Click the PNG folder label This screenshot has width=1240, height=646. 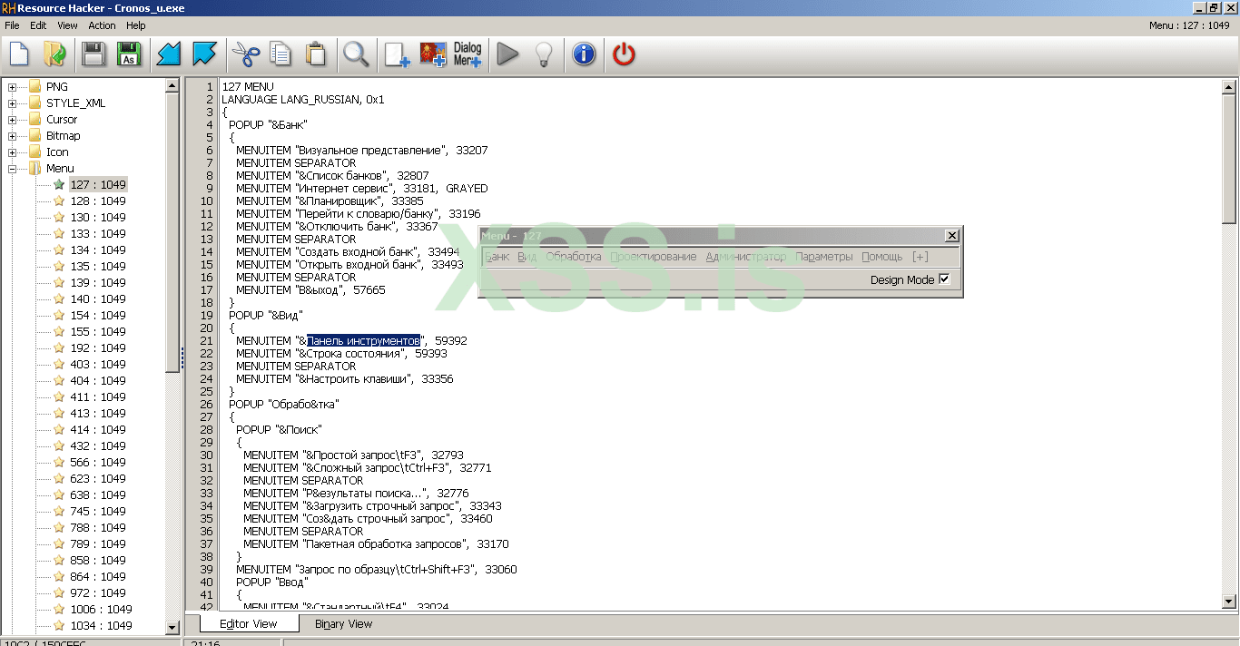[x=57, y=87]
